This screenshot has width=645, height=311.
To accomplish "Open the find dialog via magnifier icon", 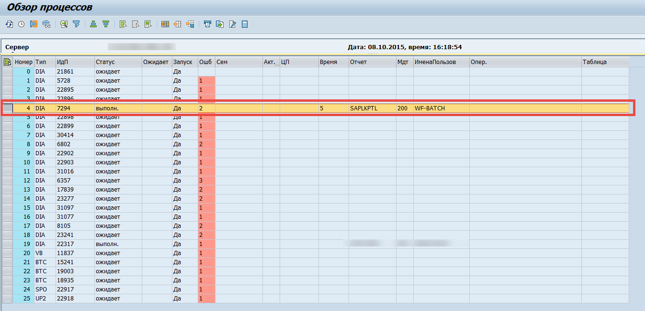I will click(64, 24).
